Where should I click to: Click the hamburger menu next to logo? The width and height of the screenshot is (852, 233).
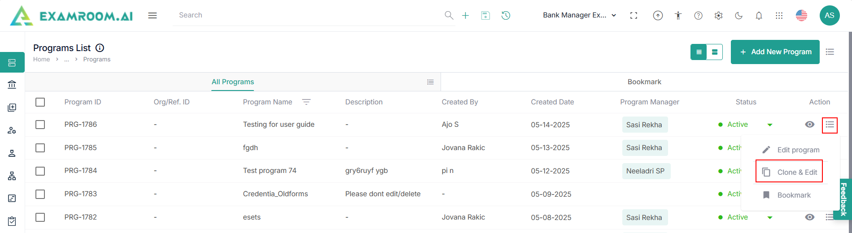153,16
